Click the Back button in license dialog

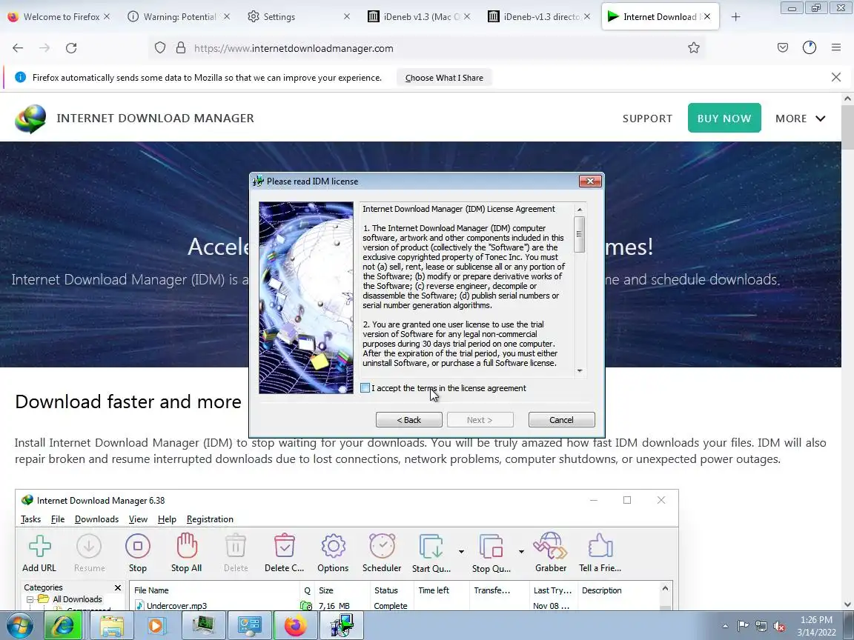coord(408,419)
